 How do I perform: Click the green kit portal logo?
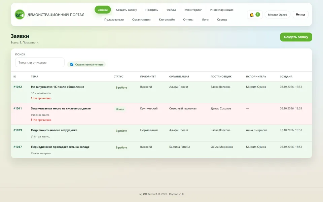[x=20, y=14]
